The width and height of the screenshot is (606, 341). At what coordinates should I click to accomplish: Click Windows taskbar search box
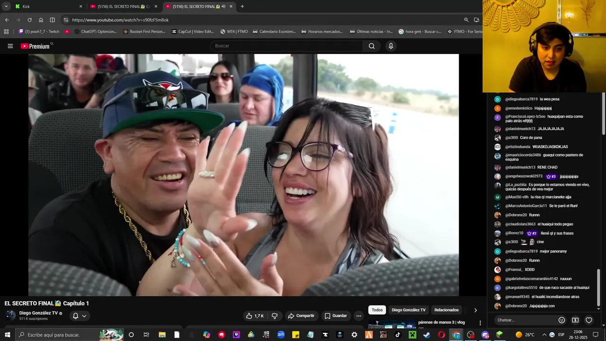point(70,335)
